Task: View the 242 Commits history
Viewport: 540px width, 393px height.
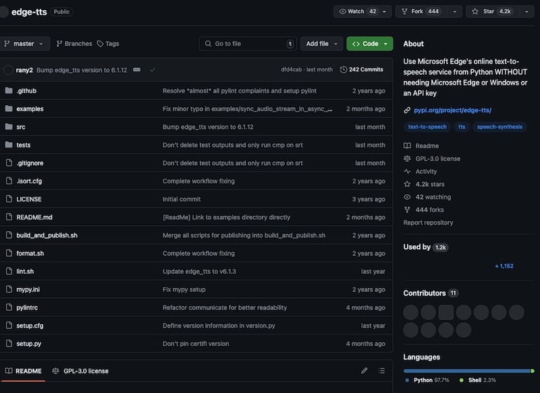Action: click(x=362, y=70)
